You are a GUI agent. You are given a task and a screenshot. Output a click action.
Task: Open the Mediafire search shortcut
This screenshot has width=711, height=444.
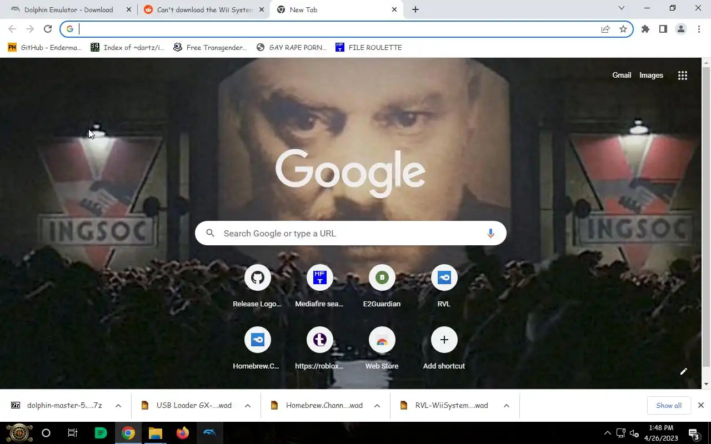click(319, 287)
